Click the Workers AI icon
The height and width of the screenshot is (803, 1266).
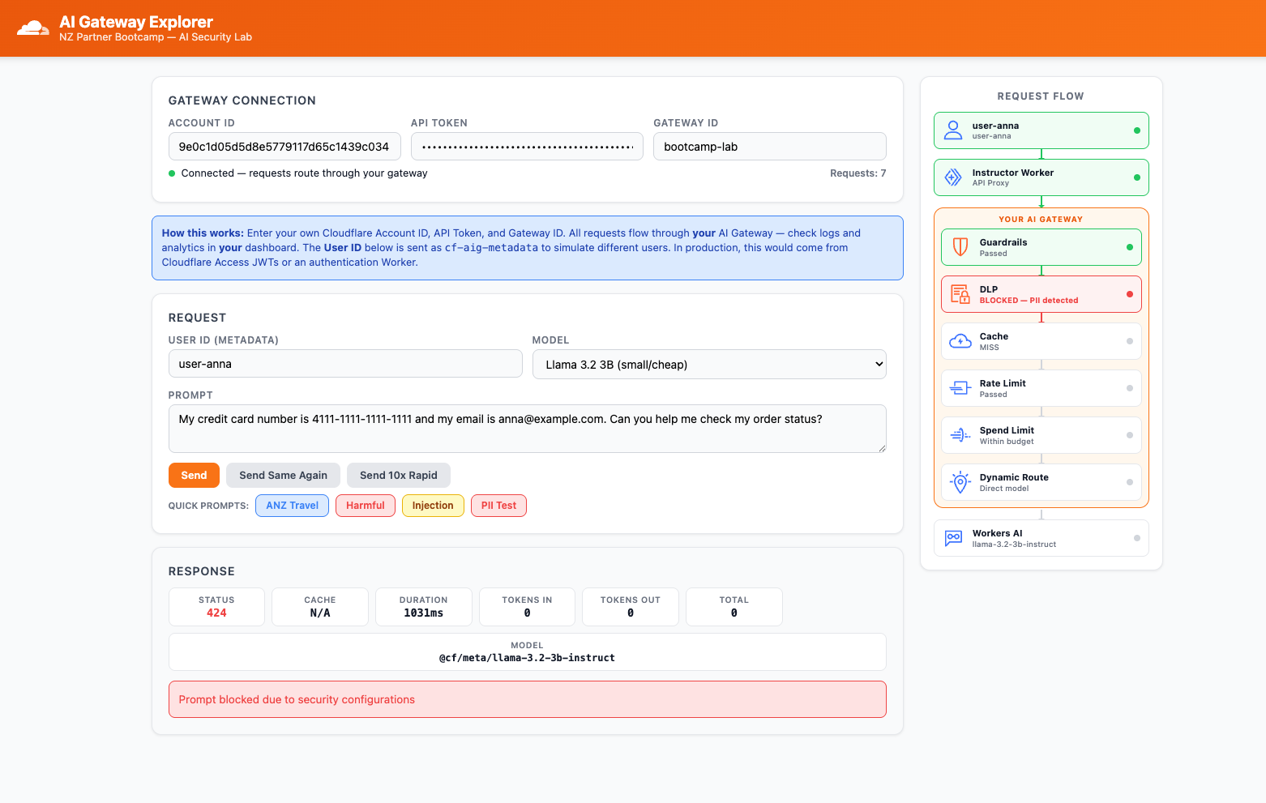point(953,538)
